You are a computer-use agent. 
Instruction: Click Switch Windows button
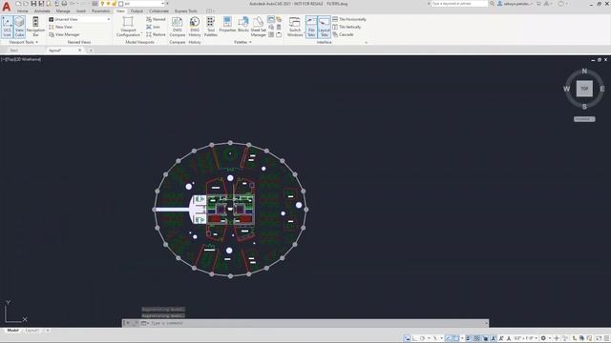pos(295,27)
